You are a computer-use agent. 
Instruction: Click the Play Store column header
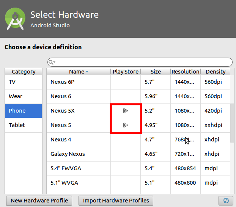coord(126,72)
